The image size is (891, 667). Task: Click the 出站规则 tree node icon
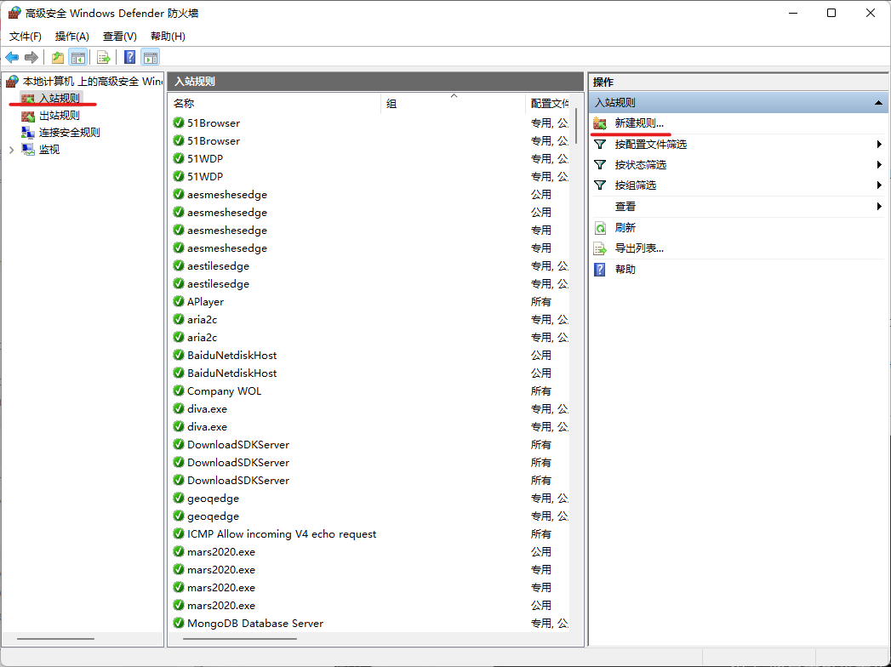coord(28,116)
